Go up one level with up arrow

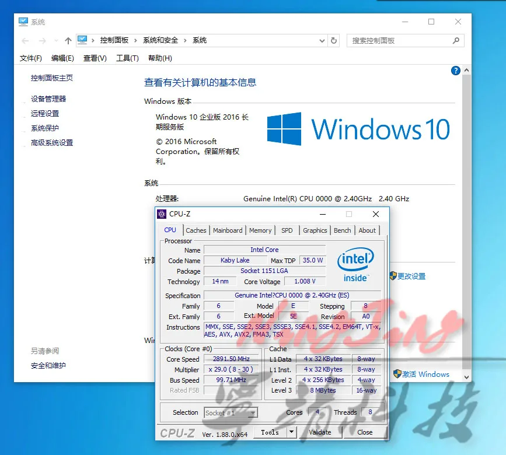(68, 41)
